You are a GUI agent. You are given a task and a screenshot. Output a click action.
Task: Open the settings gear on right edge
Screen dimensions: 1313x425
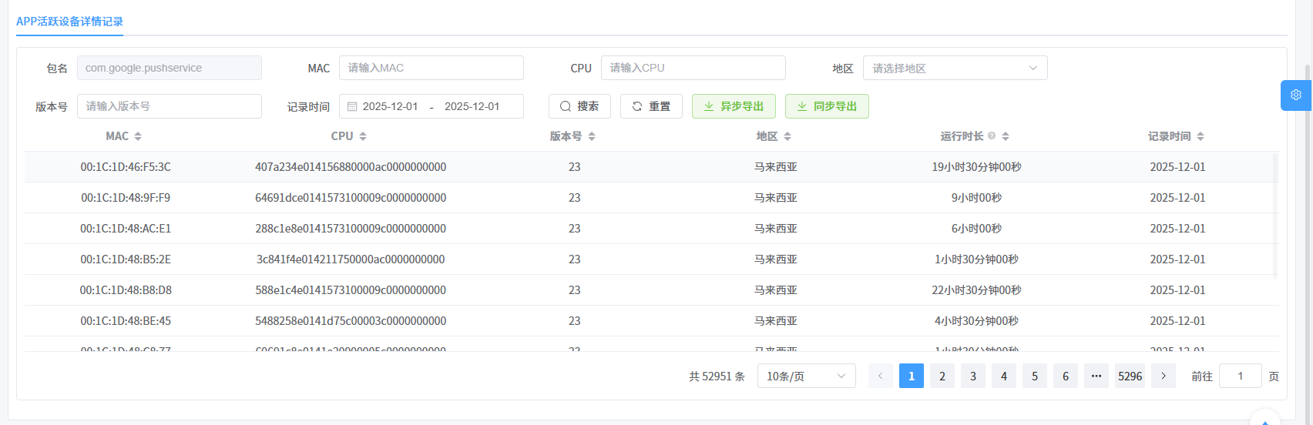1296,95
